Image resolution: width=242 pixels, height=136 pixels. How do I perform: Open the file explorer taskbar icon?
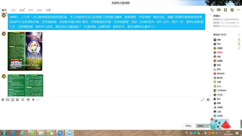tap(41, 133)
